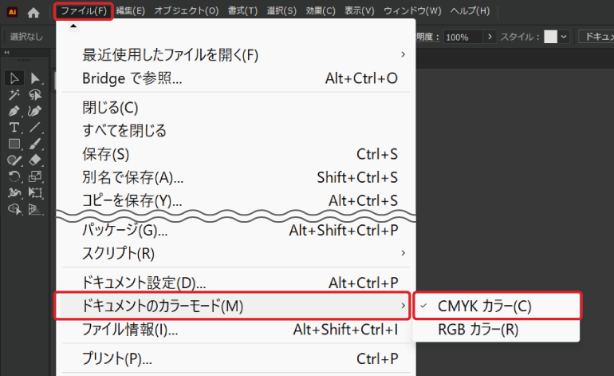Open ドキュメント設定(D)...
The image size is (614, 376).
pyautogui.click(x=236, y=283)
